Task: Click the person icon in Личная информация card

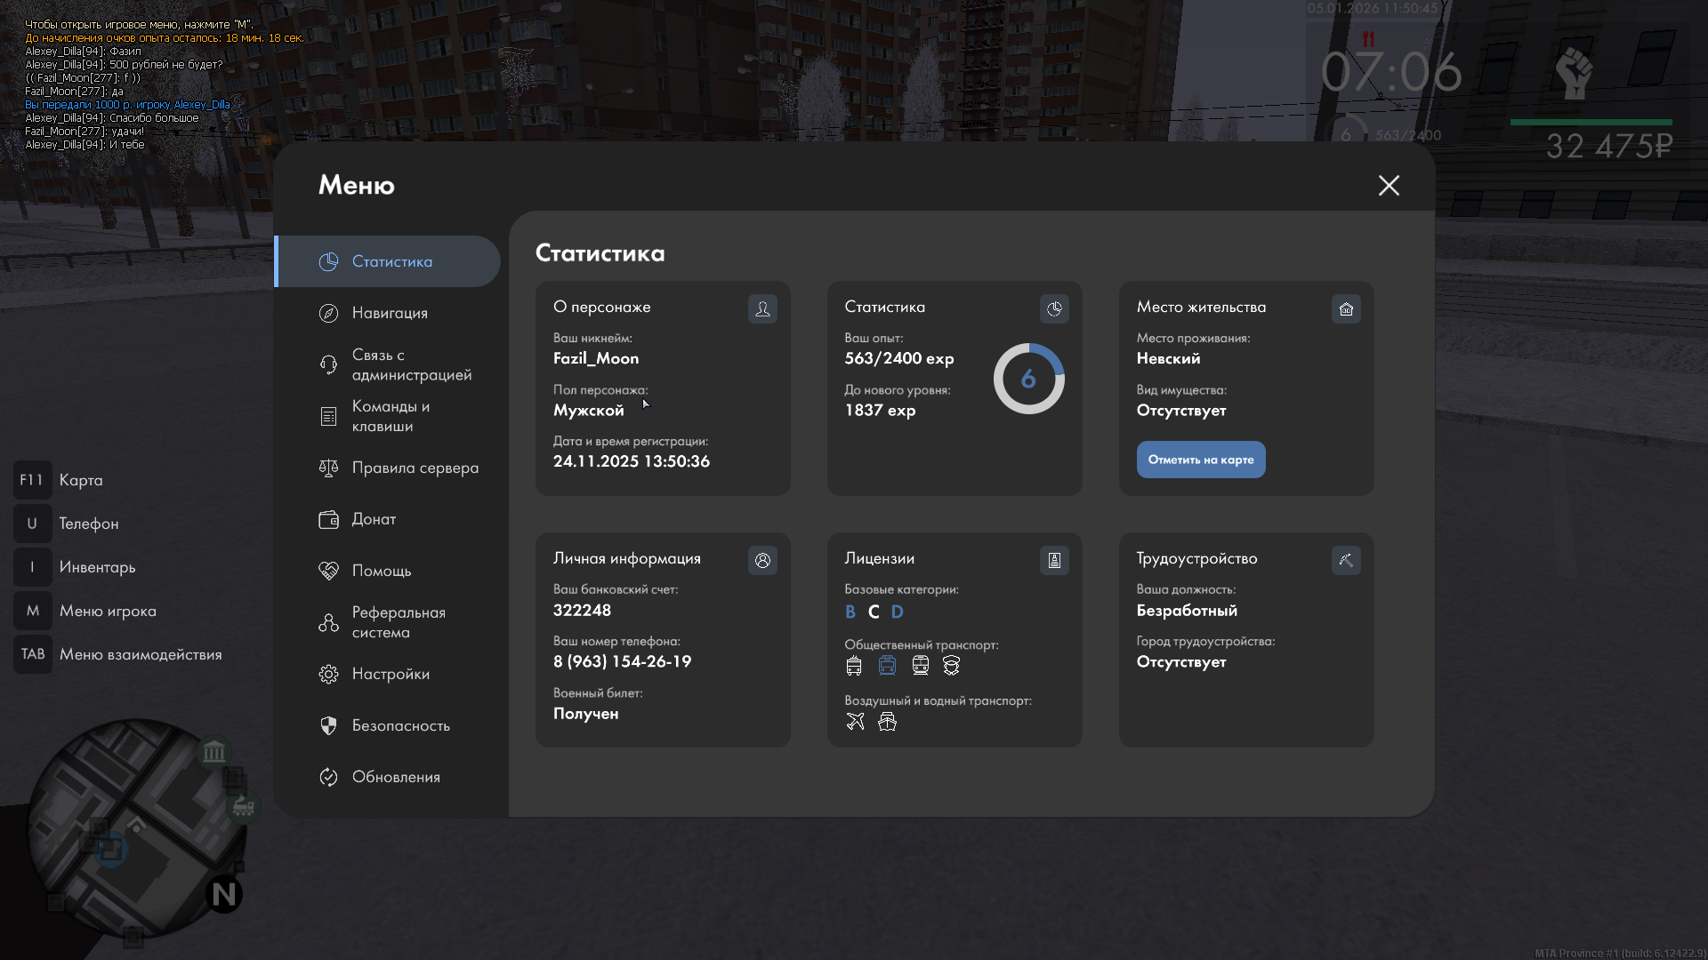Action: [x=762, y=561]
